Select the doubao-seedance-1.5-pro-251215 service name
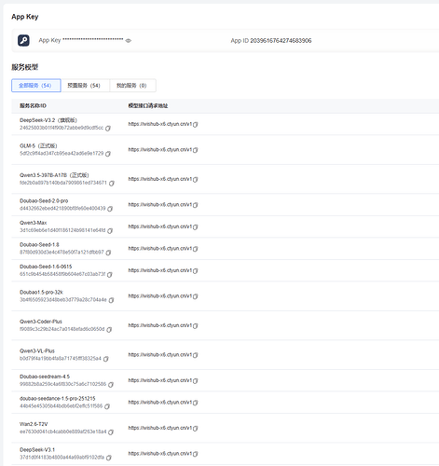The width and height of the screenshot is (439, 466). [58, 399]
